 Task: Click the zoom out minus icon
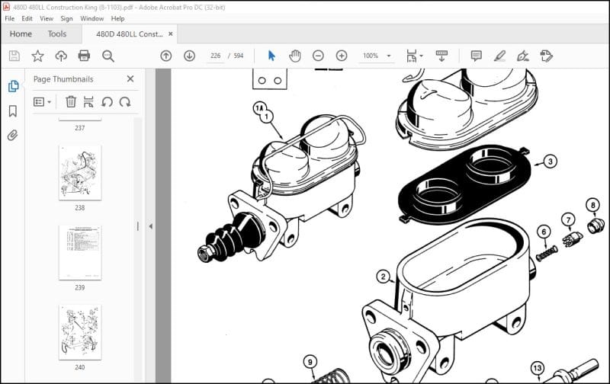click(x=318, y=56)
